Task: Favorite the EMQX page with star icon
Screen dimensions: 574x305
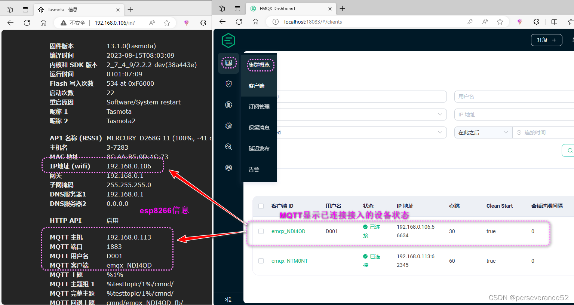Action: point(500,22)
